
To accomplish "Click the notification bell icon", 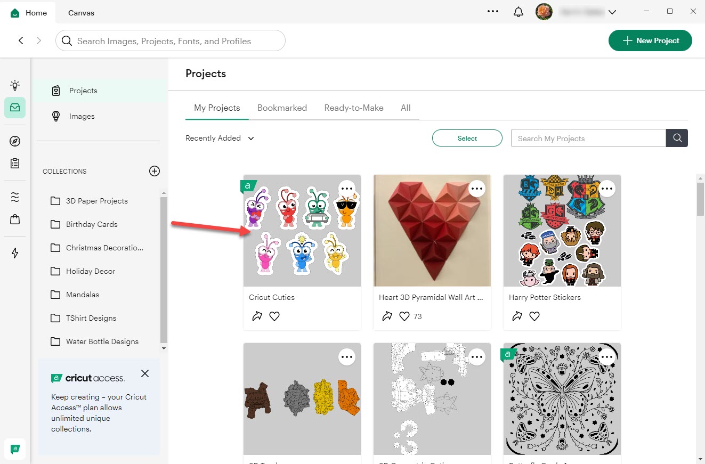I will tap(518, 12).
